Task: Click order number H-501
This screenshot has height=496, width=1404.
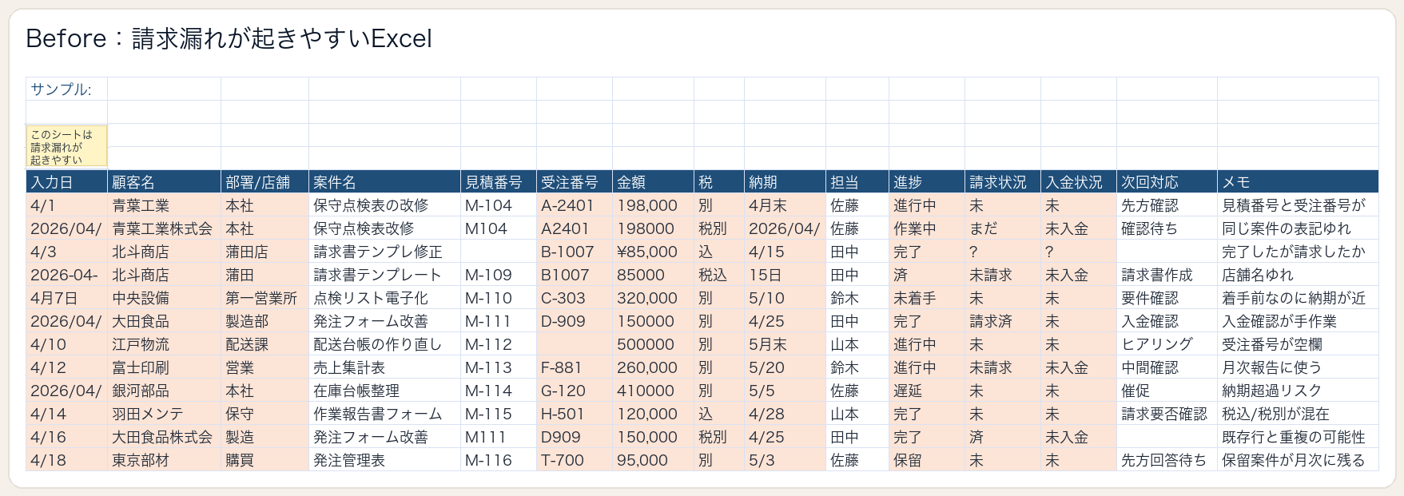Action: tap(575, 414)
